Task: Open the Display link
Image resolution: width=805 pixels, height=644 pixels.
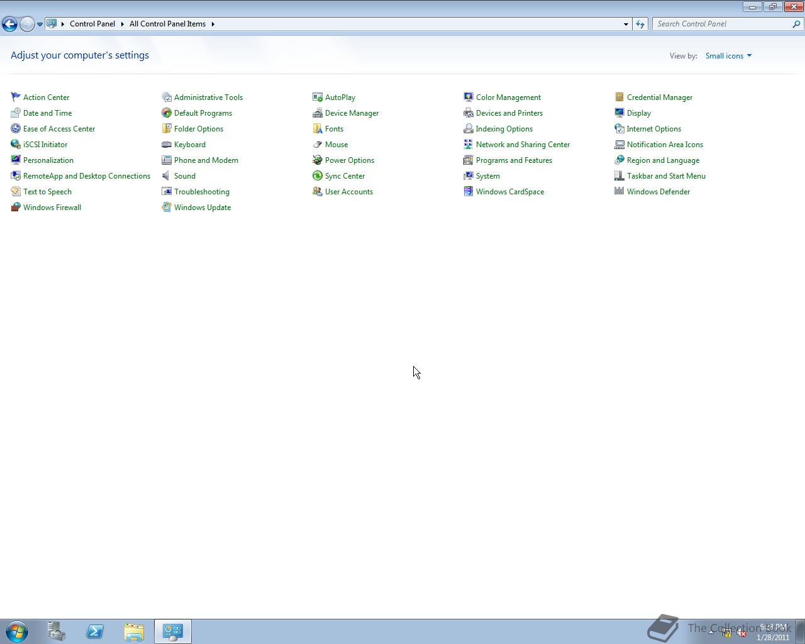Action: [x=639, y=113]
